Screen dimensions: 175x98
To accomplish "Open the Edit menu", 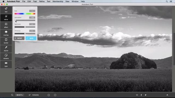I will (x=29, y=1).
